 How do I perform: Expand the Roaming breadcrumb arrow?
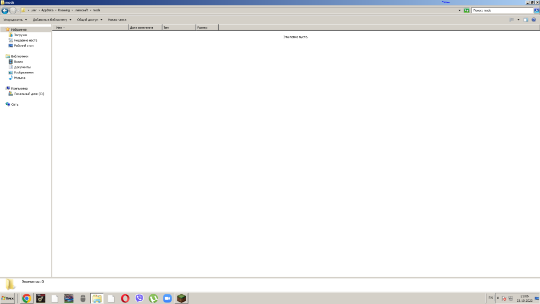click(x=72, y=10)
